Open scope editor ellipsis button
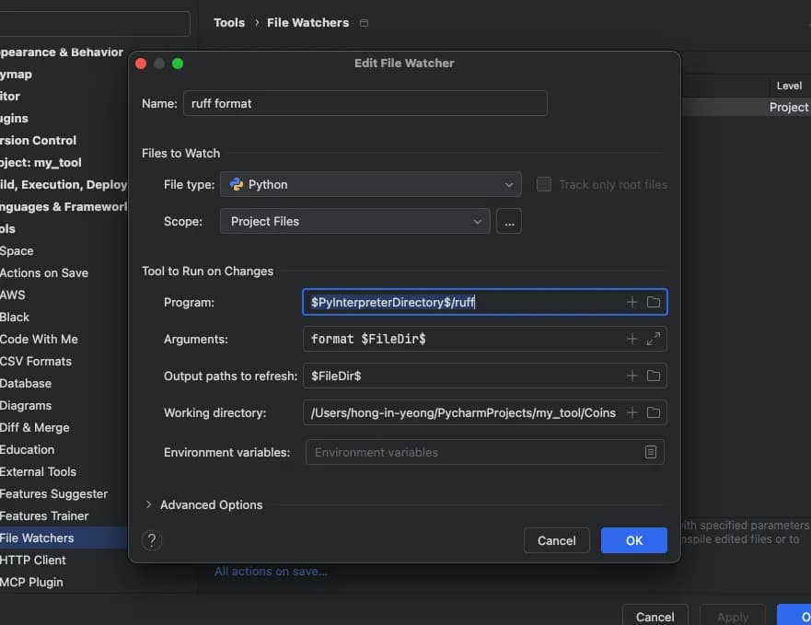 509,221
